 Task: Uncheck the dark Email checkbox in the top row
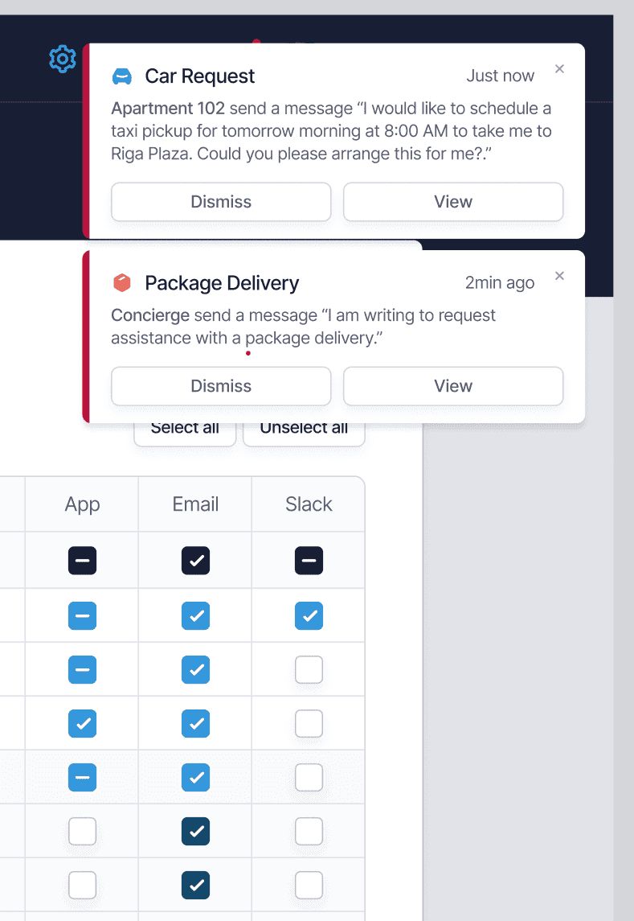point(195,561)
